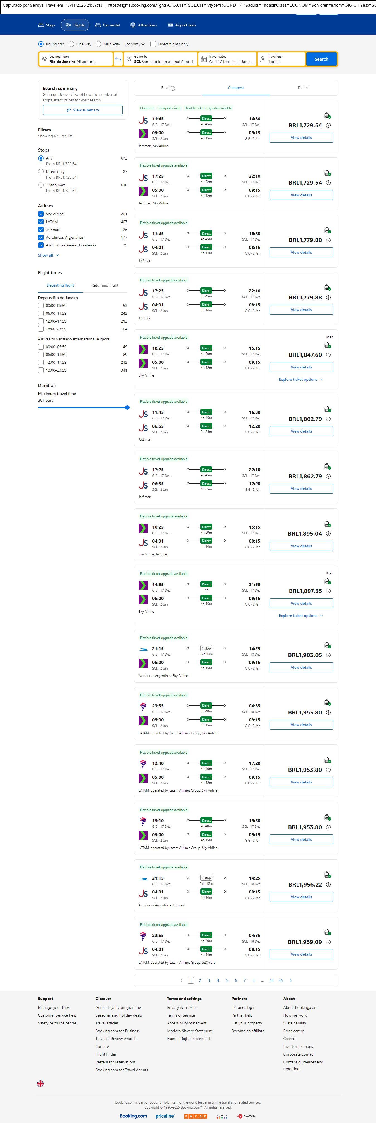Open the Car rental section icon
The image size is (376, 1123).
[98, 25]
